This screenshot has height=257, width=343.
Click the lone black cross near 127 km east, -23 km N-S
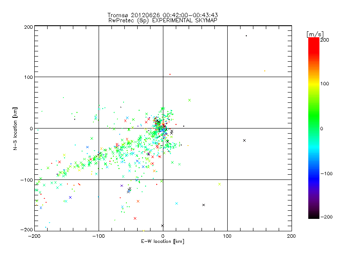244,140
